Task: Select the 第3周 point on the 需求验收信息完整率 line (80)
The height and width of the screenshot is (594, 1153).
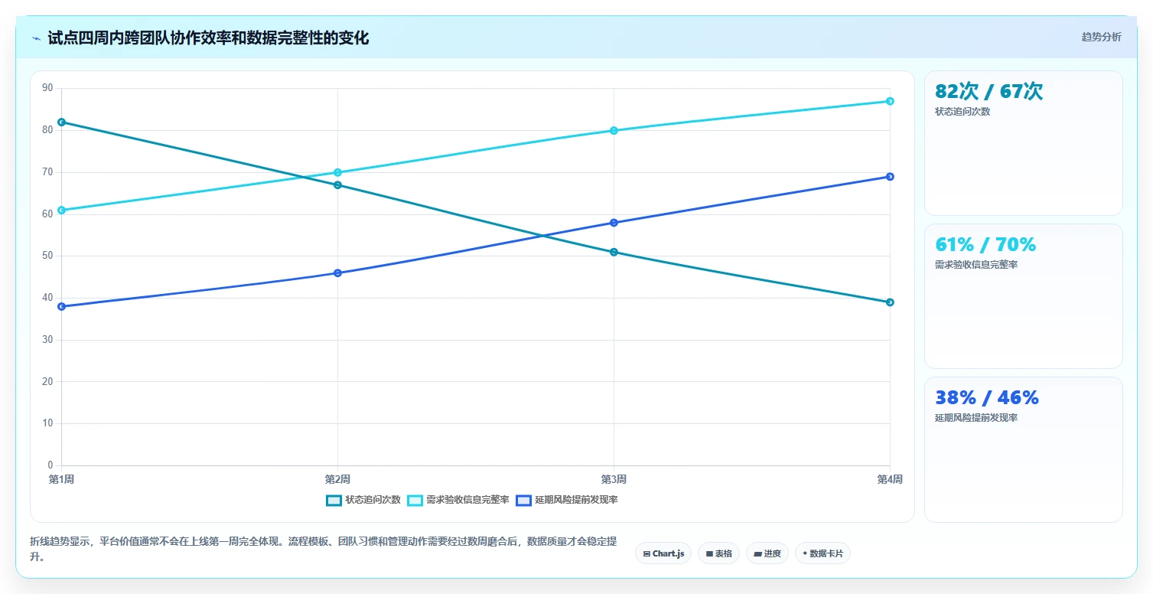Action: click(614, 130)
